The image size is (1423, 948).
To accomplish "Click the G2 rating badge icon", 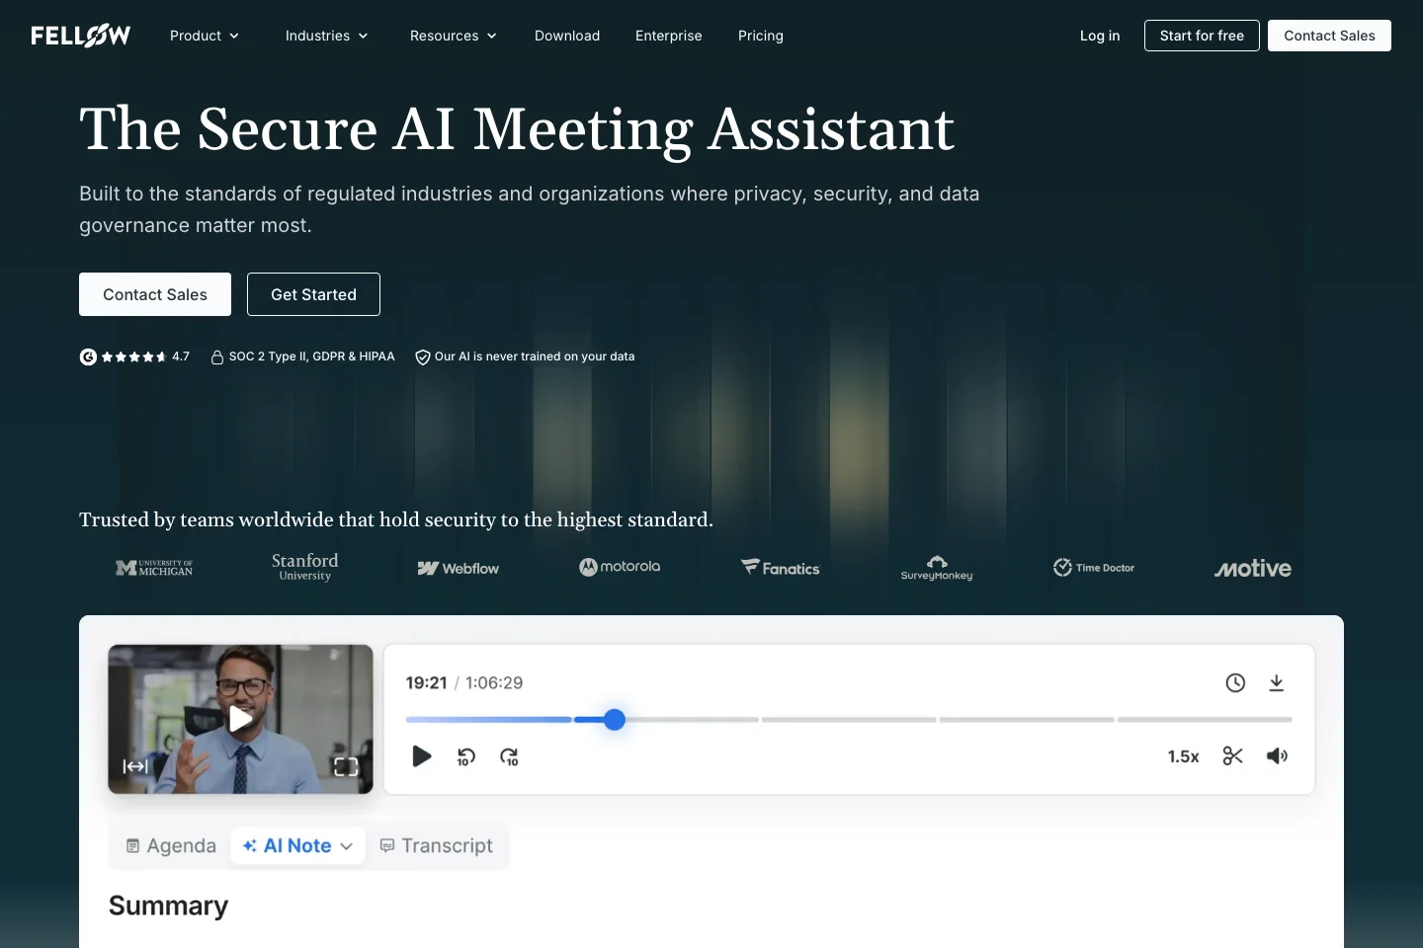I will tap(88, 356).
